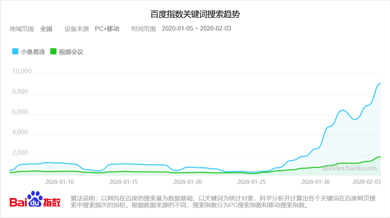The image size is (390, 218).
Task: Click the 设备来源 label
Action: click(77, 29)
